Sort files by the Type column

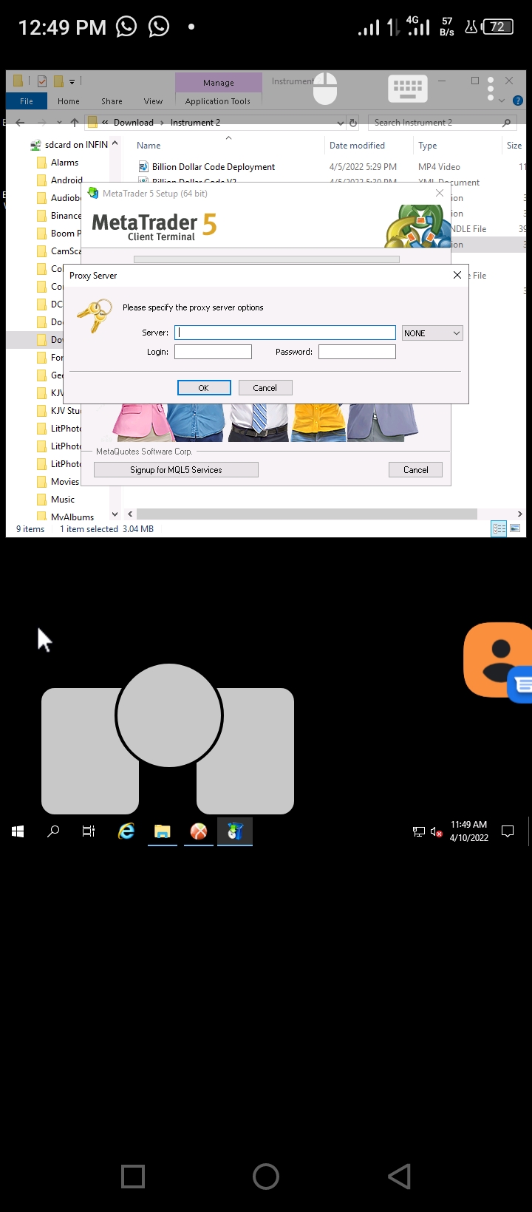[x=428, y=146]
